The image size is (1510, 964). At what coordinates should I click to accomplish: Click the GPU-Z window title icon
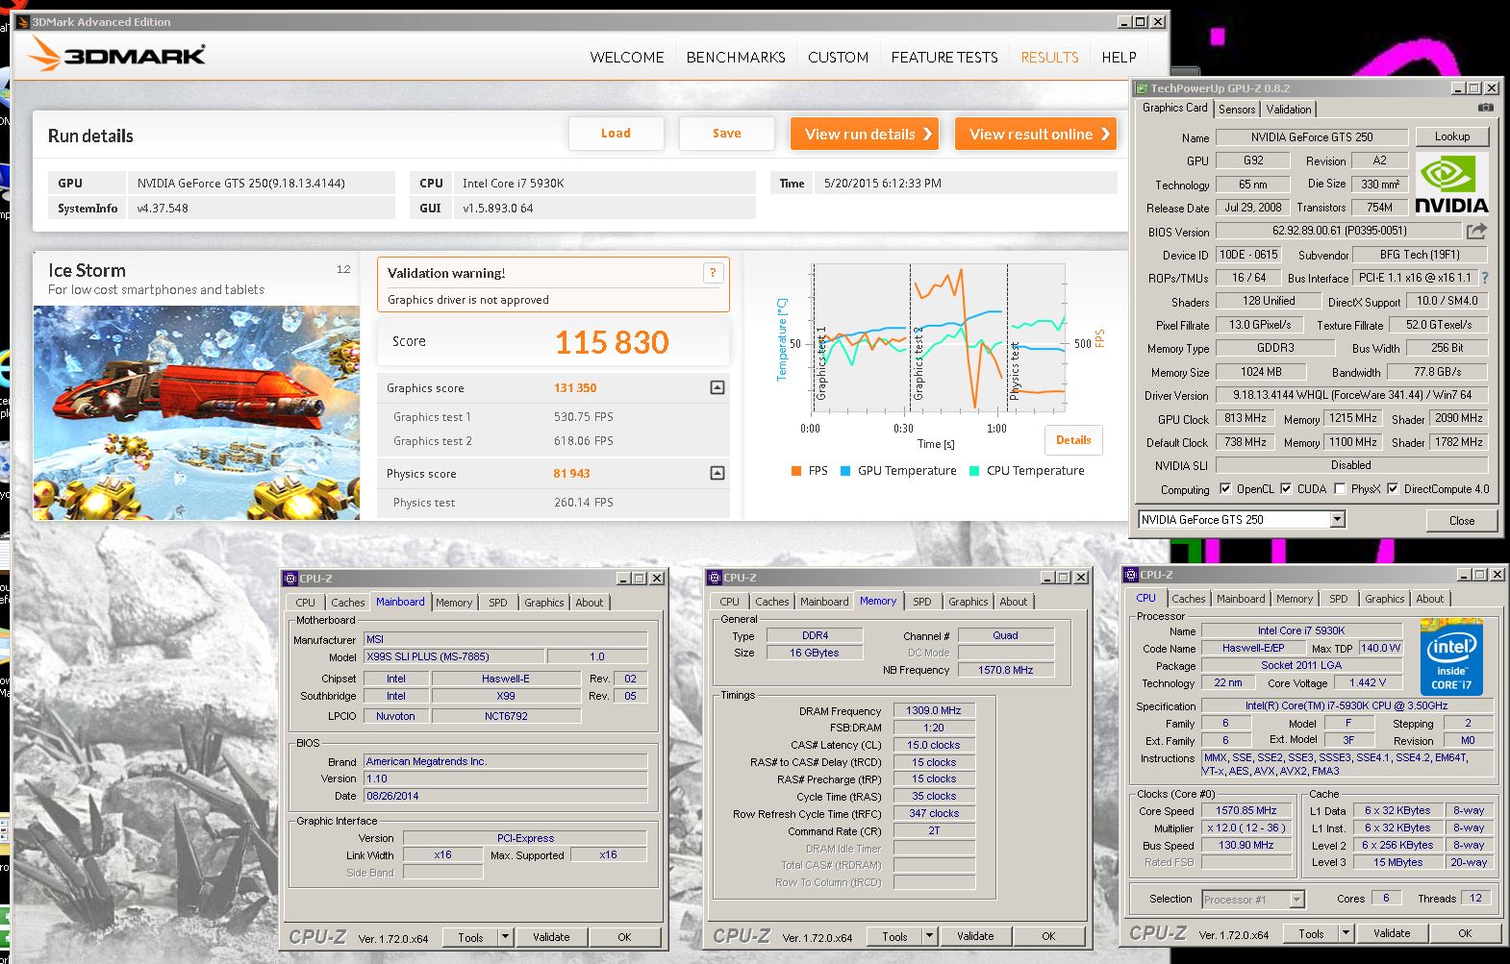[x=1142, y=88]
